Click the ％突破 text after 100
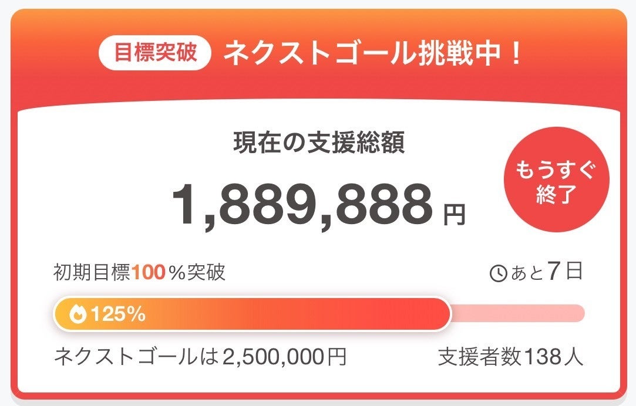 point(196,273)
